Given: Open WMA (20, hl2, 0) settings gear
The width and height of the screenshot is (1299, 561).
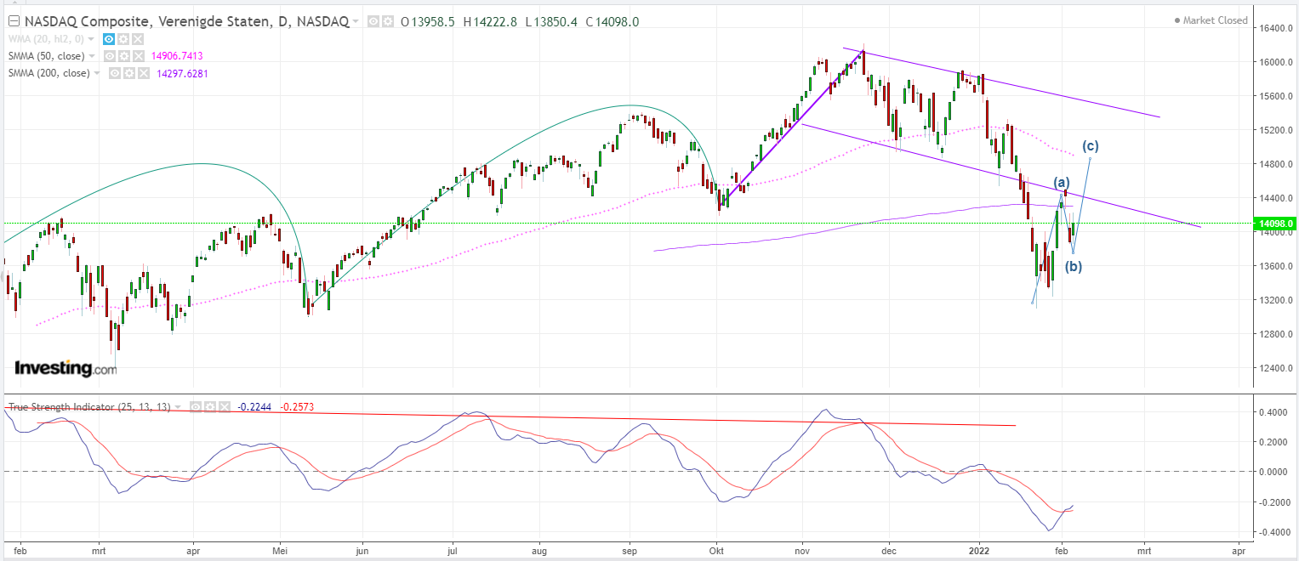Looking at the screenshot, I should click(122, 39).
